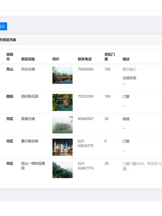Select the 酉阳桃花源 title cell
The width and height of the screenshot is (162, 216).
pos(30,96)
